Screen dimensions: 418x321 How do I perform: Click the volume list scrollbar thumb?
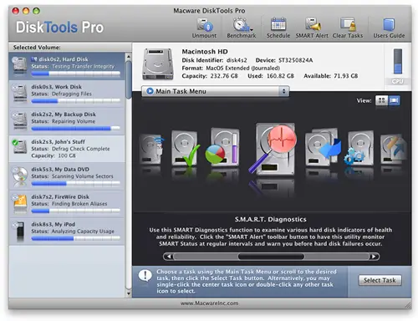[x=129, y=79]
